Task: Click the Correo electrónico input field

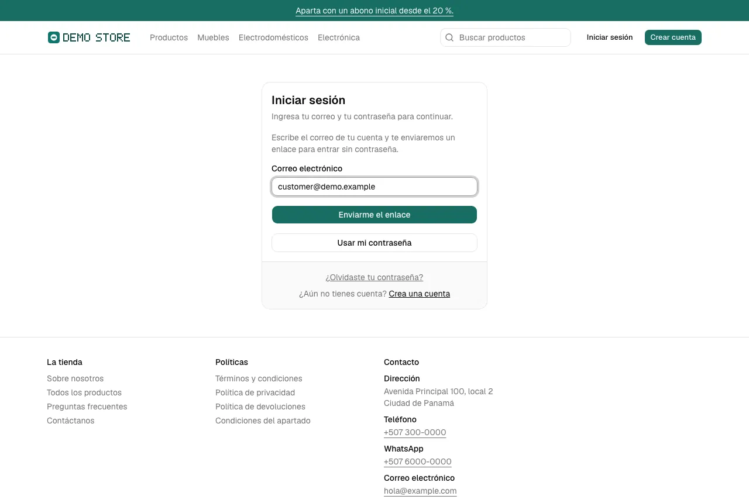Action: (374, 187)
